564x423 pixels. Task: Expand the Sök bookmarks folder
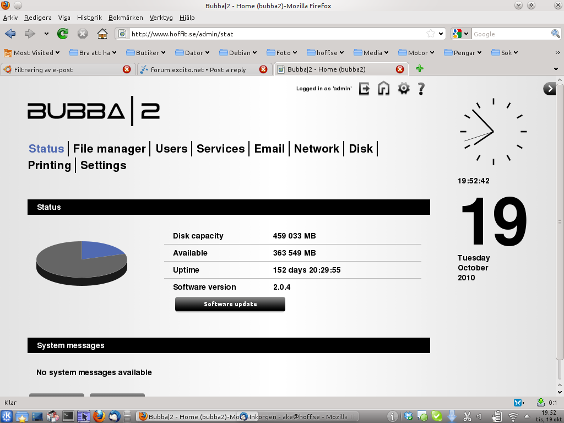[505, 53]
